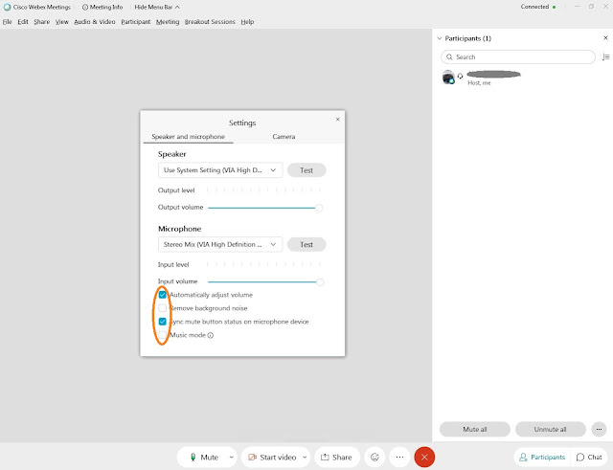Click the red End meeting button
This screenshot has height=470, width=613.
tap(424, 458)
